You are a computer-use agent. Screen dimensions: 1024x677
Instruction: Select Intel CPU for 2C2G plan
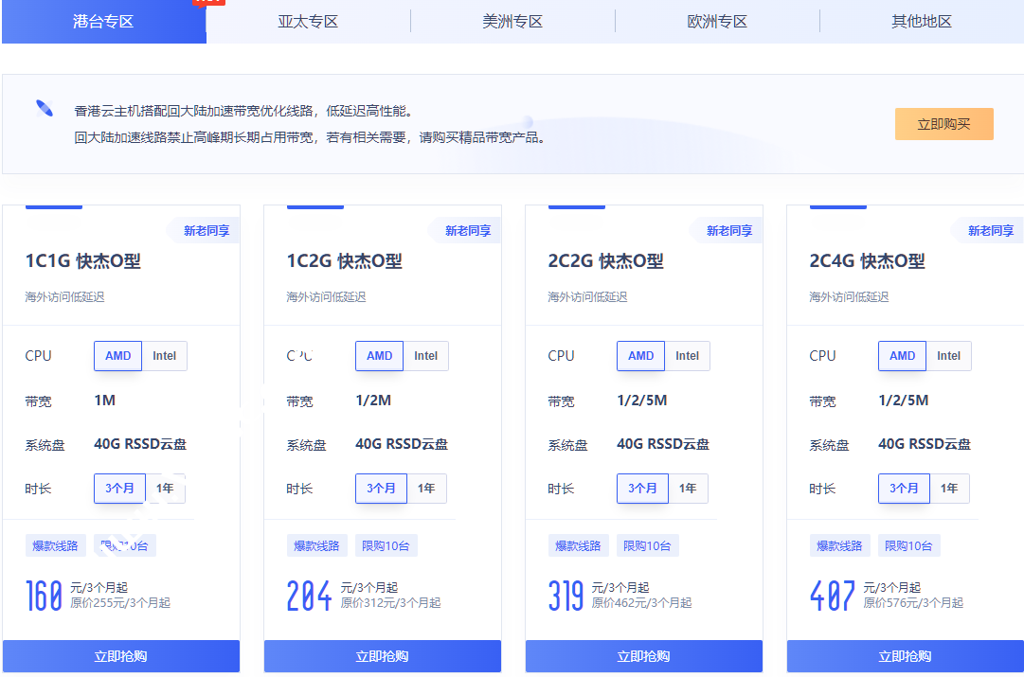click(687, 356)
